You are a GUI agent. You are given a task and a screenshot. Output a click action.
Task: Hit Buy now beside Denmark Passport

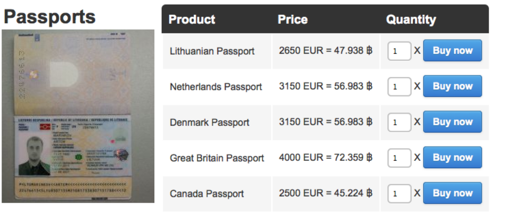452,122
